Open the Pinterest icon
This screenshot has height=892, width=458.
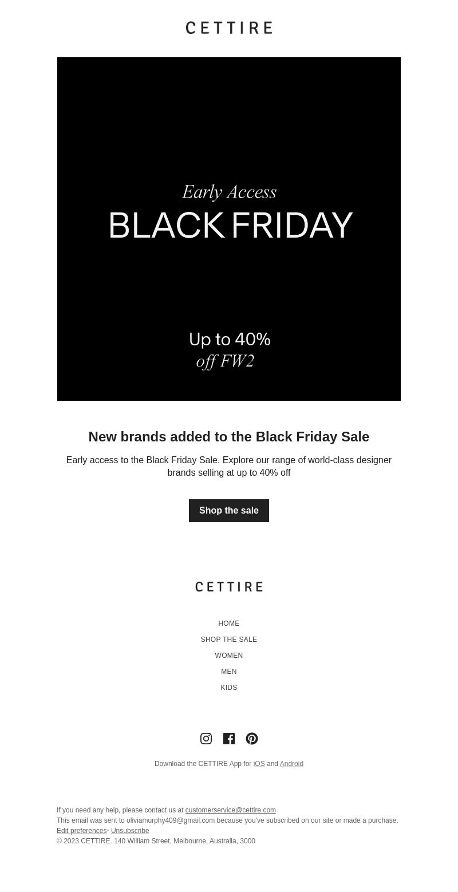252,739
